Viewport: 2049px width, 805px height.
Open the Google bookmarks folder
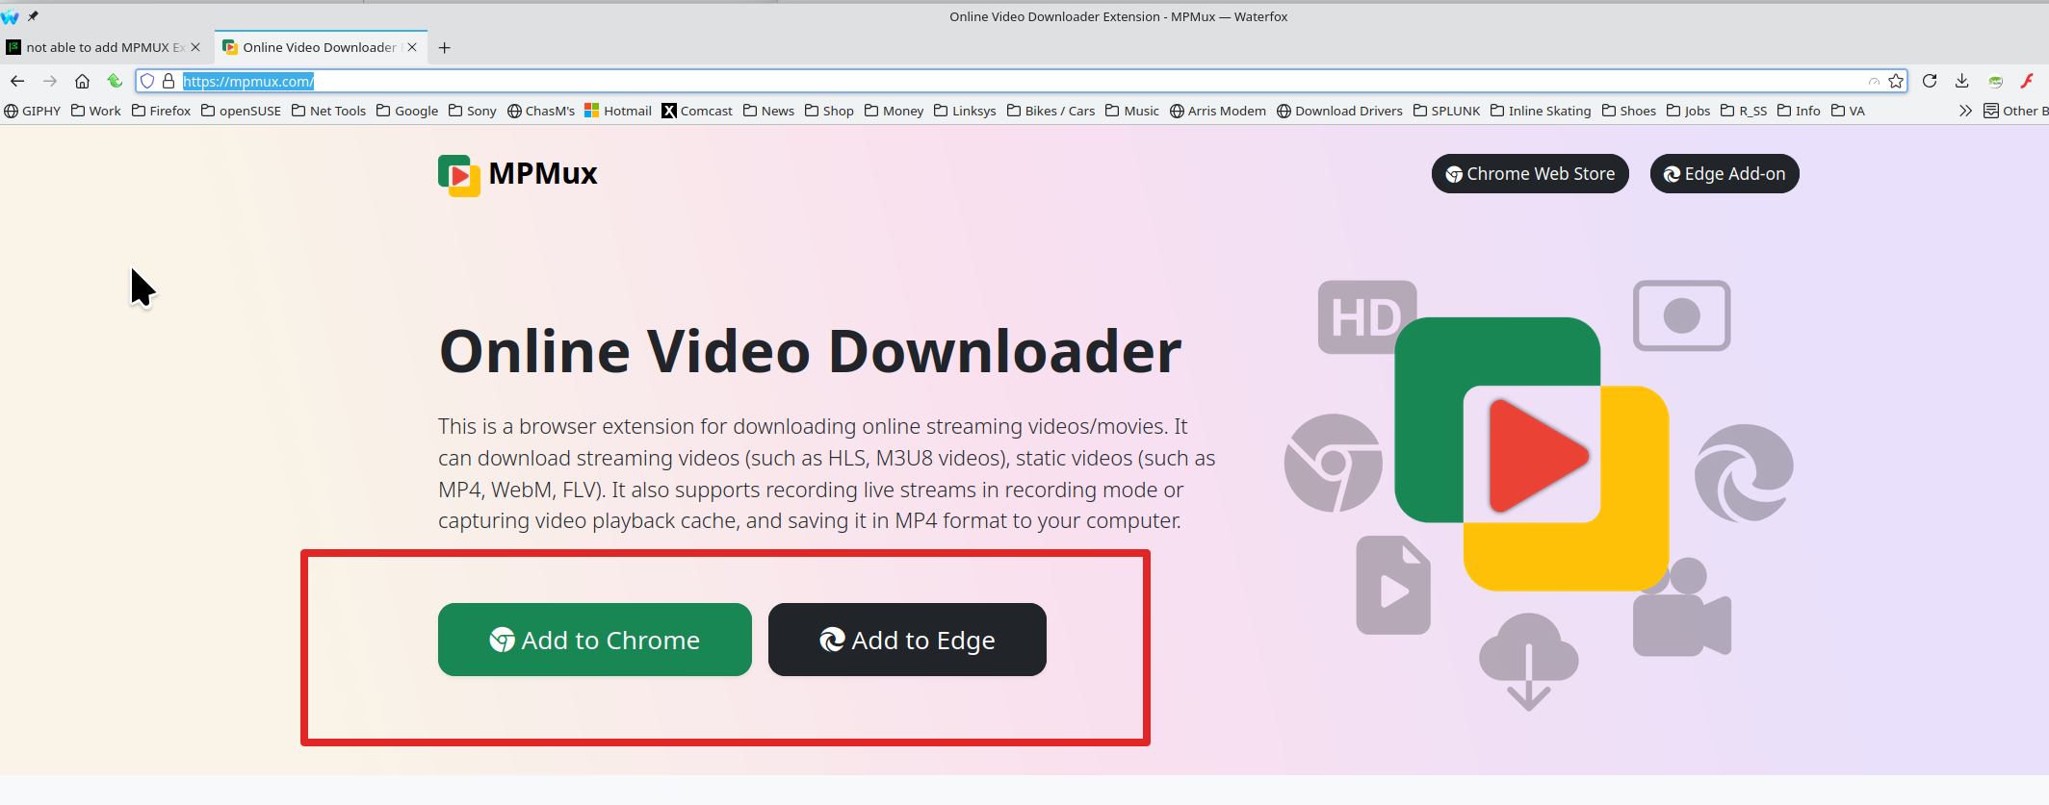(x=407, y=111)
